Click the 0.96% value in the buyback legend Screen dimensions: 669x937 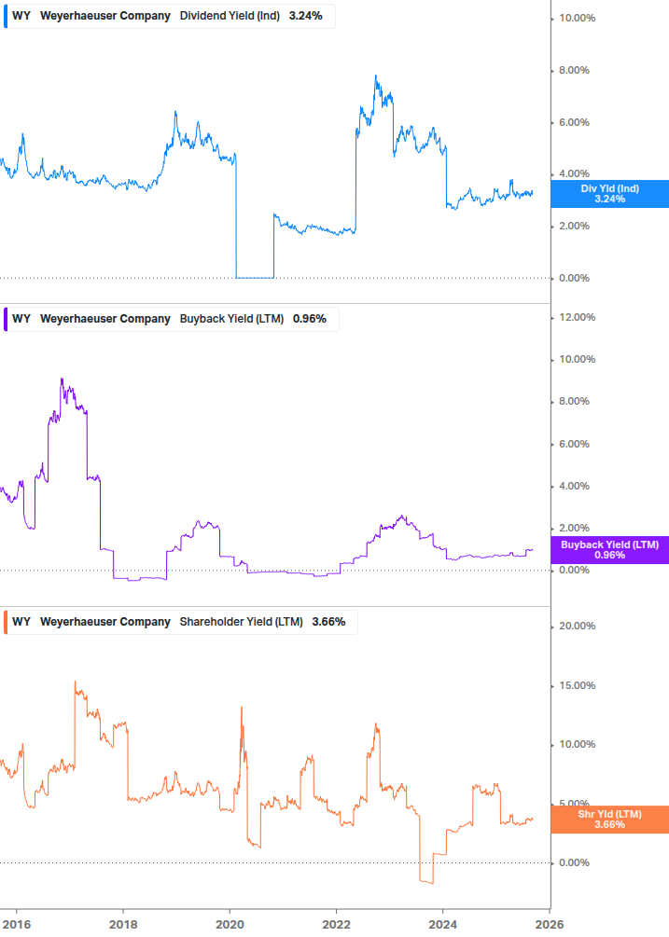click(x=310, y=319)
